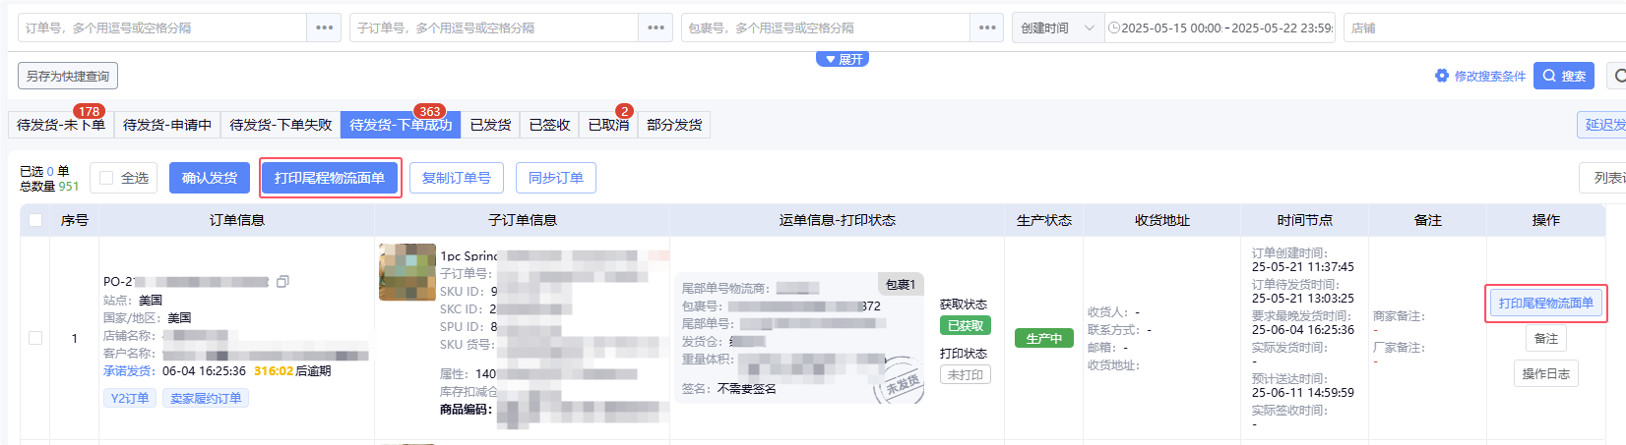Focus the 子订单号 search input
Screen dimensions: 1626x445
494,28
